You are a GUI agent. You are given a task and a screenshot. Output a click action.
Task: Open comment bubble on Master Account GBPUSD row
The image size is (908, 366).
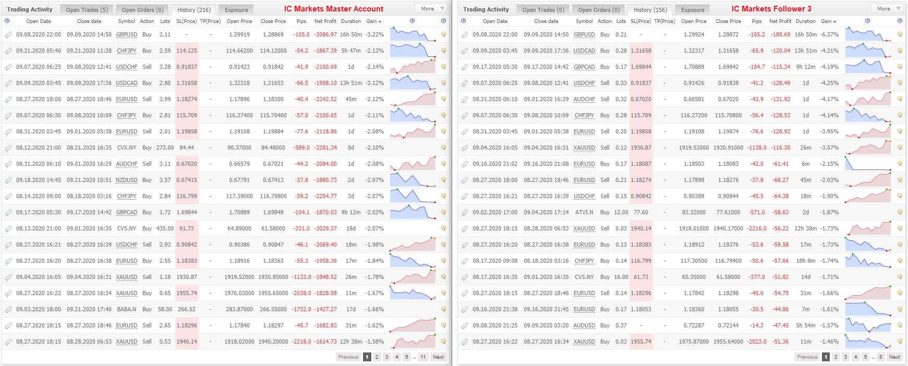point(443,35)
